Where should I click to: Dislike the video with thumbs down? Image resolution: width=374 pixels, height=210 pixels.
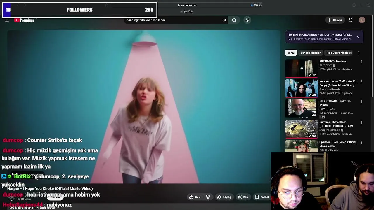(x=208, y=197)
